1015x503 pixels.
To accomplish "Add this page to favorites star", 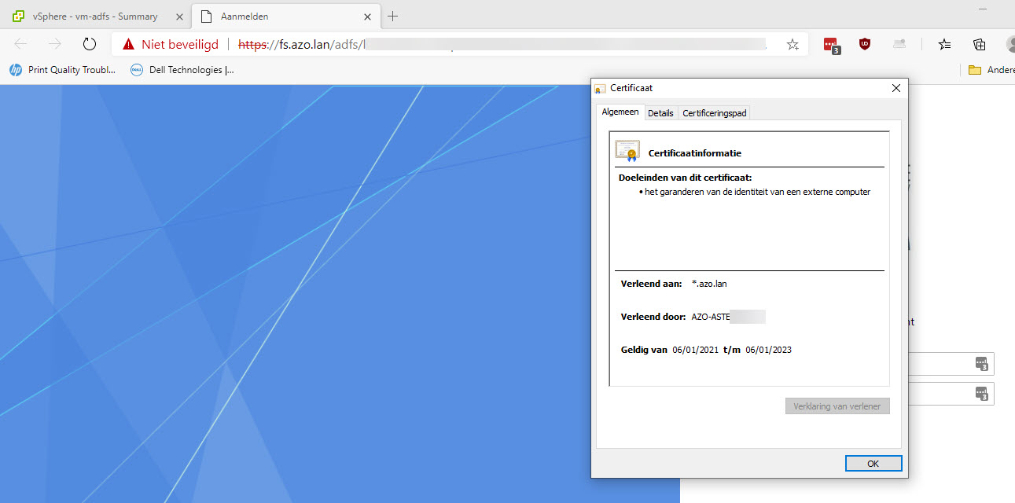I will (x=793, y=45).
